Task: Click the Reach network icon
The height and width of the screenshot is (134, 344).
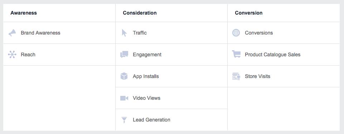Action: tap(12, 55)
